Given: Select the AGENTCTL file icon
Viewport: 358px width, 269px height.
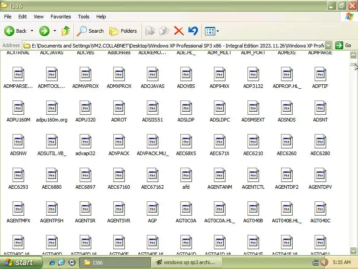Looking at the screenshot, I should [x=253, y=175].
